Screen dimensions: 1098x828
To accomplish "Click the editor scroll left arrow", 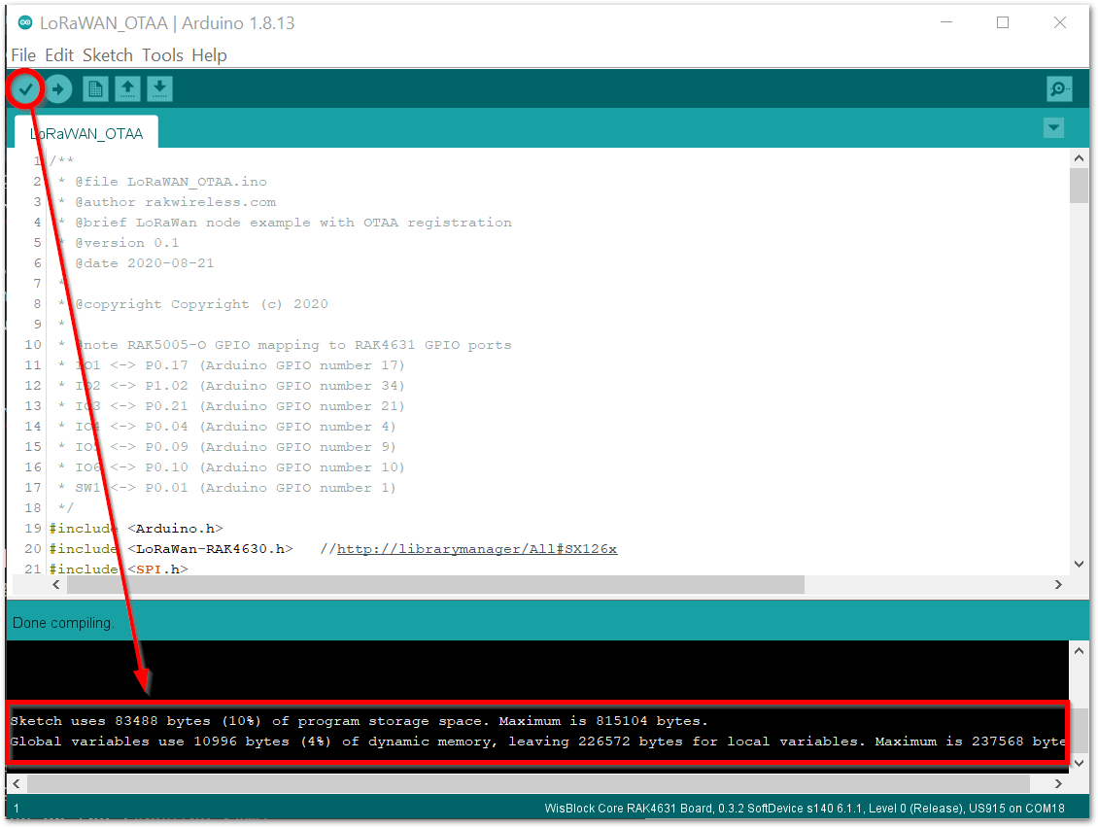I will pos(56,584).
